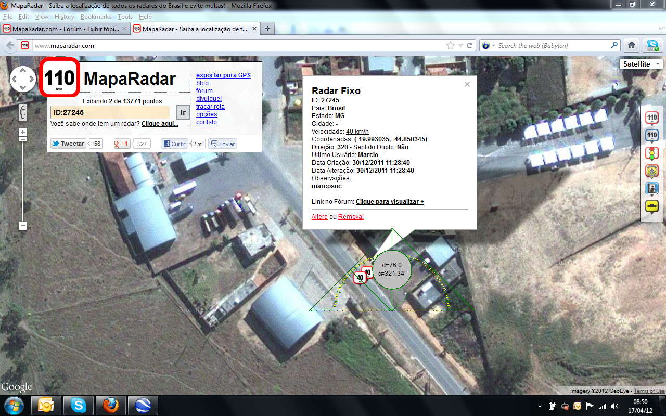Viewport: 666px width, 416px height.
Task: Select the police badge filter icon
Action: [652, 171]
